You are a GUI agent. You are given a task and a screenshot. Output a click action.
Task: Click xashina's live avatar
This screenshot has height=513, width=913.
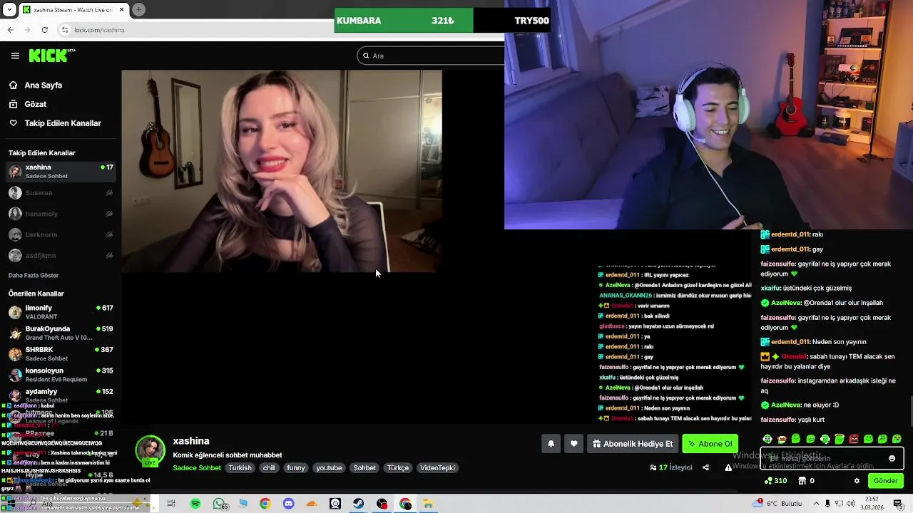(151, 450)
